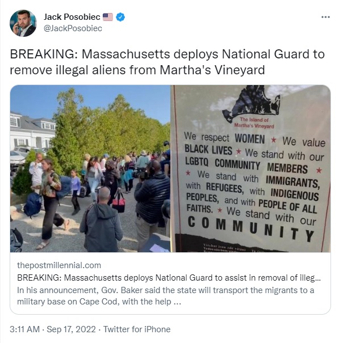
Task: Click the island map graphic on sign
Action: click(x=251, y=101)
